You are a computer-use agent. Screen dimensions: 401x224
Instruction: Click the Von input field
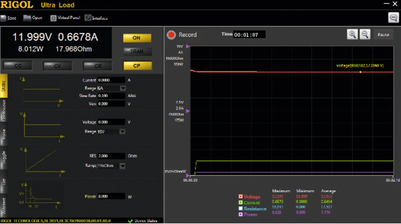tap(111, 104)
